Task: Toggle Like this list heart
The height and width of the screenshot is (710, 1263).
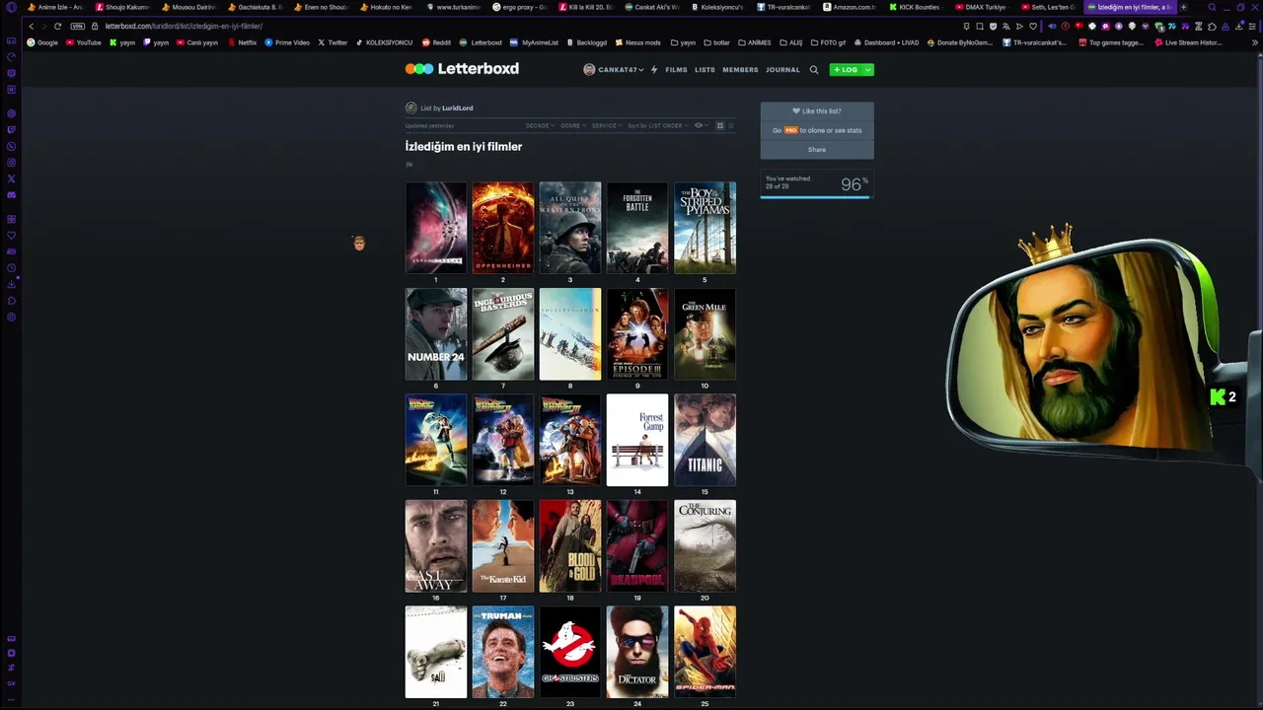Action: click(796, 111)
